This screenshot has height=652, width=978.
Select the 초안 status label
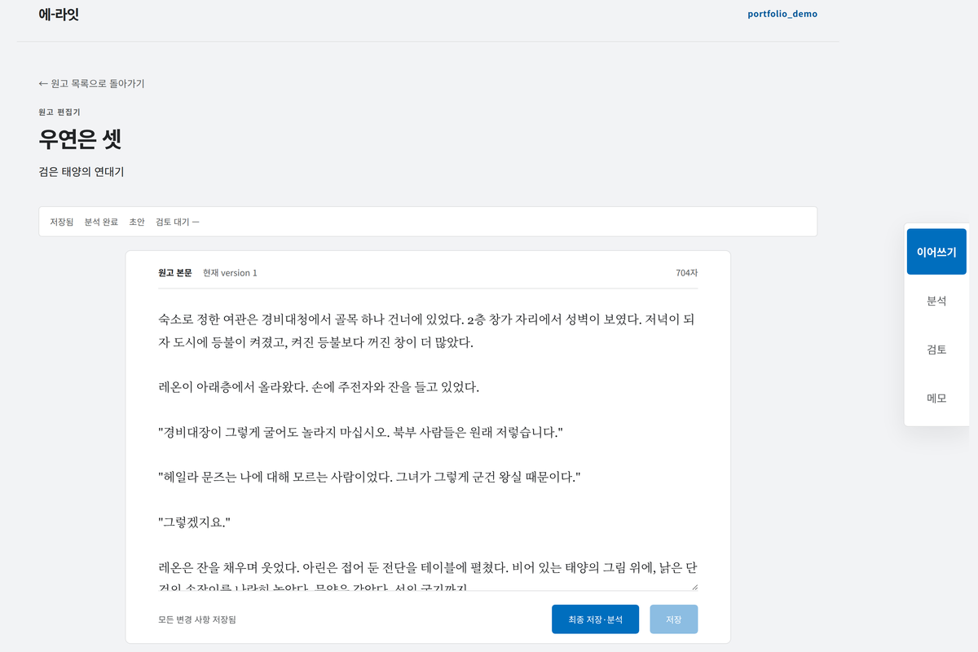click(137, 222)
